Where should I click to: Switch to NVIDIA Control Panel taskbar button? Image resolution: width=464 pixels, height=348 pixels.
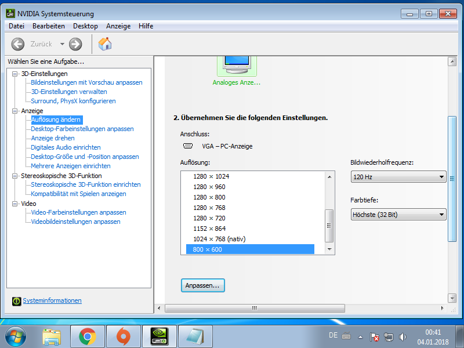click(159, 337)
